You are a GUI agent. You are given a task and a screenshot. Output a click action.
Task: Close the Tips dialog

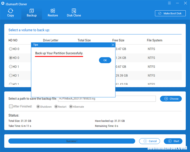(113, 45)
